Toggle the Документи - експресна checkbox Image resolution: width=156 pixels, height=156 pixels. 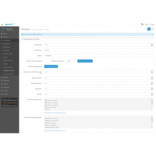46,118
